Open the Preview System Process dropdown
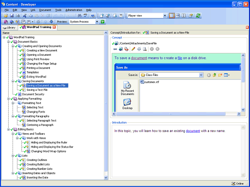The width and height of the screenshot is (250, 187). pyautogui.click(x=97, y=21)
